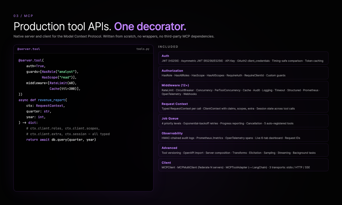Click the 'auth=True,' code line
The height and width of the screenshot is (205, 342).
36,66
